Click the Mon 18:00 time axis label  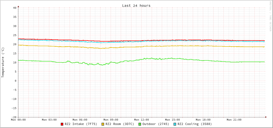[x=203, y=120]
